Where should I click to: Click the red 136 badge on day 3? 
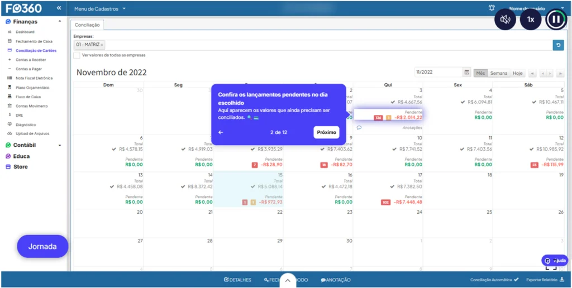378,118
